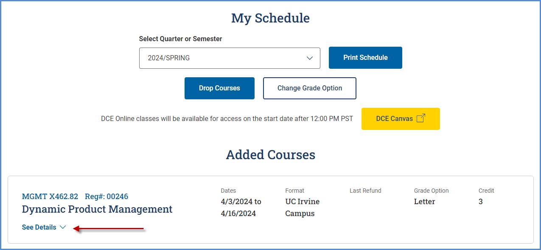Viewport: 541px width, 250px height.
Task: Click the course dates 4/3/2024 to 4/16/2024
Action: (x=241, y=208)
